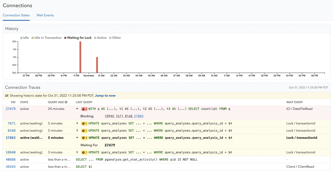Follow the Waiting For 27479 link
Image resolution: width=333 pixels, height=172 pixels.
pos(110,145)
